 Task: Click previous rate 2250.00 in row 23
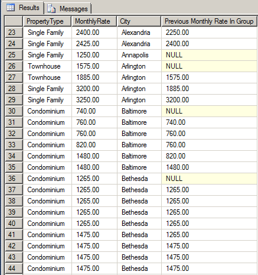click(210, 33)
